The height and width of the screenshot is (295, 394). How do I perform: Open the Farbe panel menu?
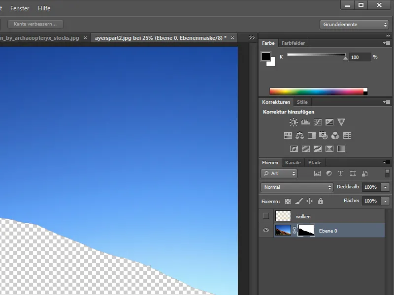point(387,43)
